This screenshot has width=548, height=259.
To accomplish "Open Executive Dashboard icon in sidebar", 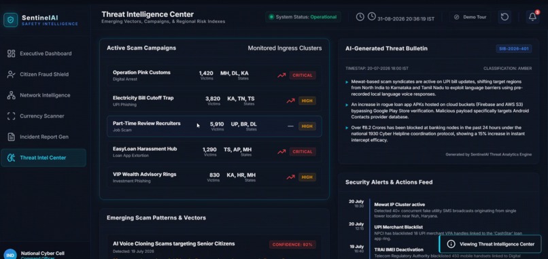I will 11,54.
